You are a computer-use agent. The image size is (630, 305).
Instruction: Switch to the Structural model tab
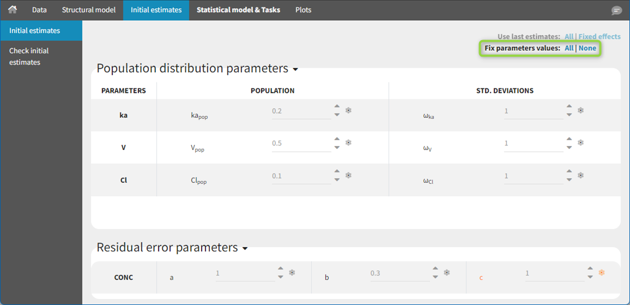point(88,10)
